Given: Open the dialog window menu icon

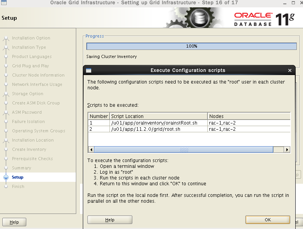Looking at the screenshot, I should (89, 70).
